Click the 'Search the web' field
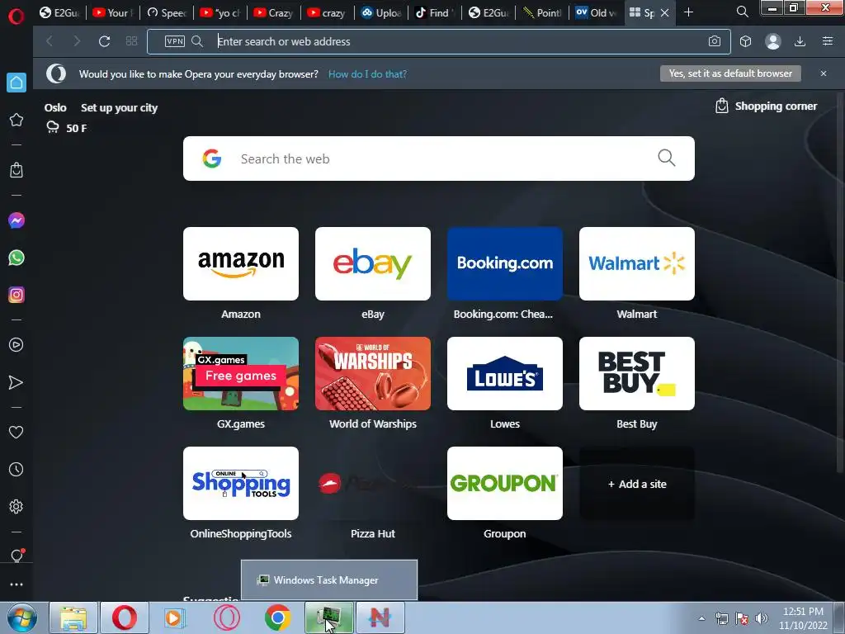This screenshot has width=845, height=634. (439, 158)
